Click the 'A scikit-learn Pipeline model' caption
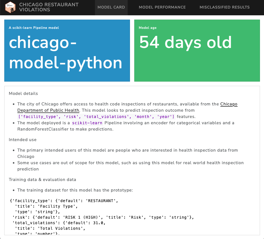This screenshot has width=264, height=239. pyautogui.click(x=34, y=28)
